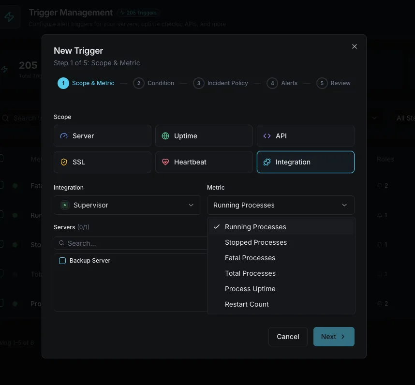This screenshot has height=385, width=415.
Task: Select the Uptime scope card
Action: (204, 136)
